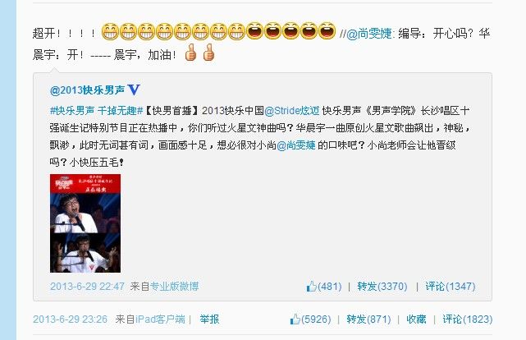Open the #快乐男声 干掉无趣# hashtag
This screenshot has width=526, height=340.
97,110
